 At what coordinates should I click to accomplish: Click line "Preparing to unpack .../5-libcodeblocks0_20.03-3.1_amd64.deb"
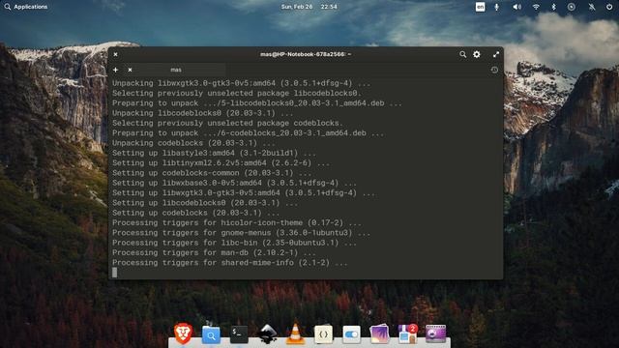(x=257, y=103)
